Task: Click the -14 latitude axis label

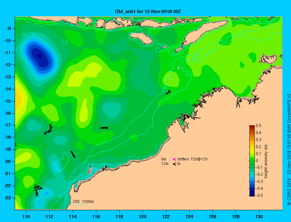Action: [8, 89]
